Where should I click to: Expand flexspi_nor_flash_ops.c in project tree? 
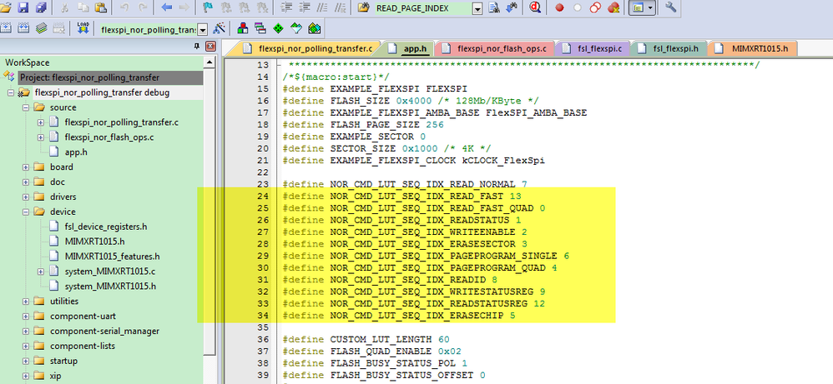(40, 137)
